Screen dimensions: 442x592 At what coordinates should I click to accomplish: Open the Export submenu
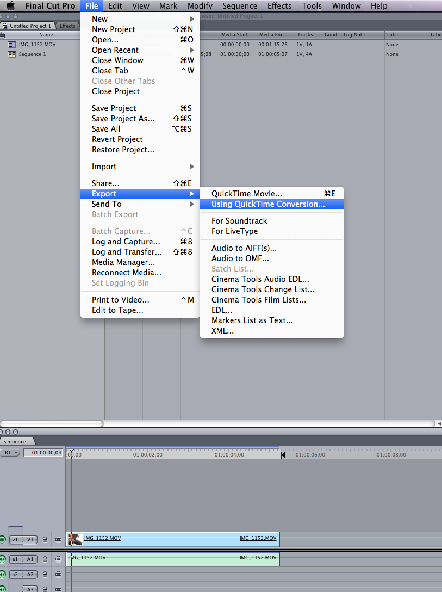[140, 194]
